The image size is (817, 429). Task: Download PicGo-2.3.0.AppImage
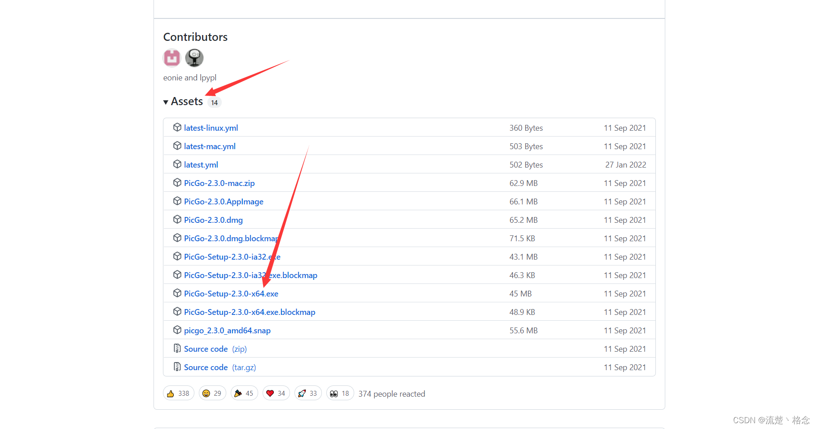224,202
